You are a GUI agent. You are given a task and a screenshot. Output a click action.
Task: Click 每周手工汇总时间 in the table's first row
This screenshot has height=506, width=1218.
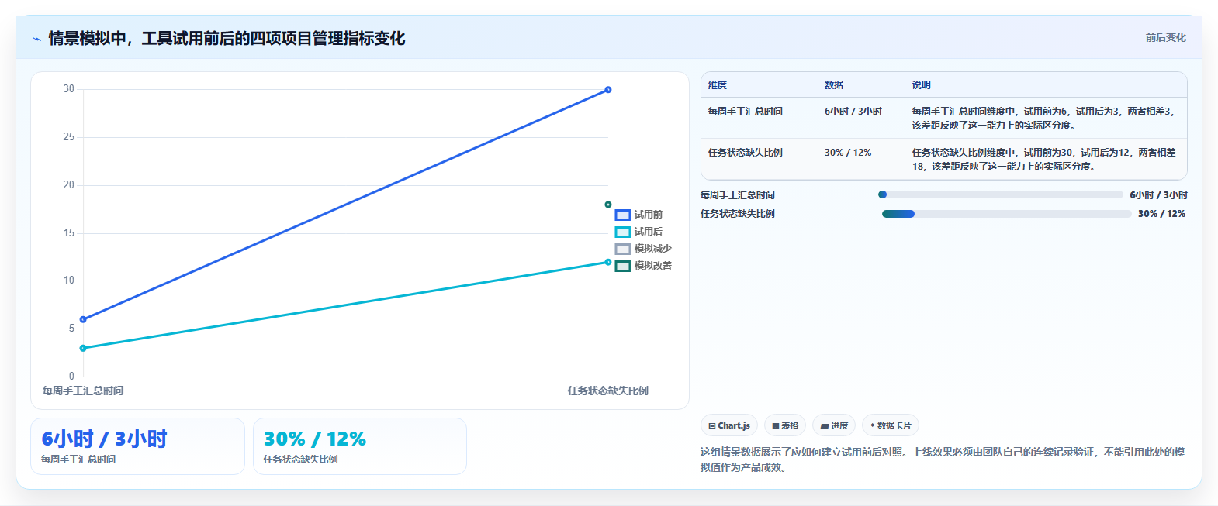[745, 112]
